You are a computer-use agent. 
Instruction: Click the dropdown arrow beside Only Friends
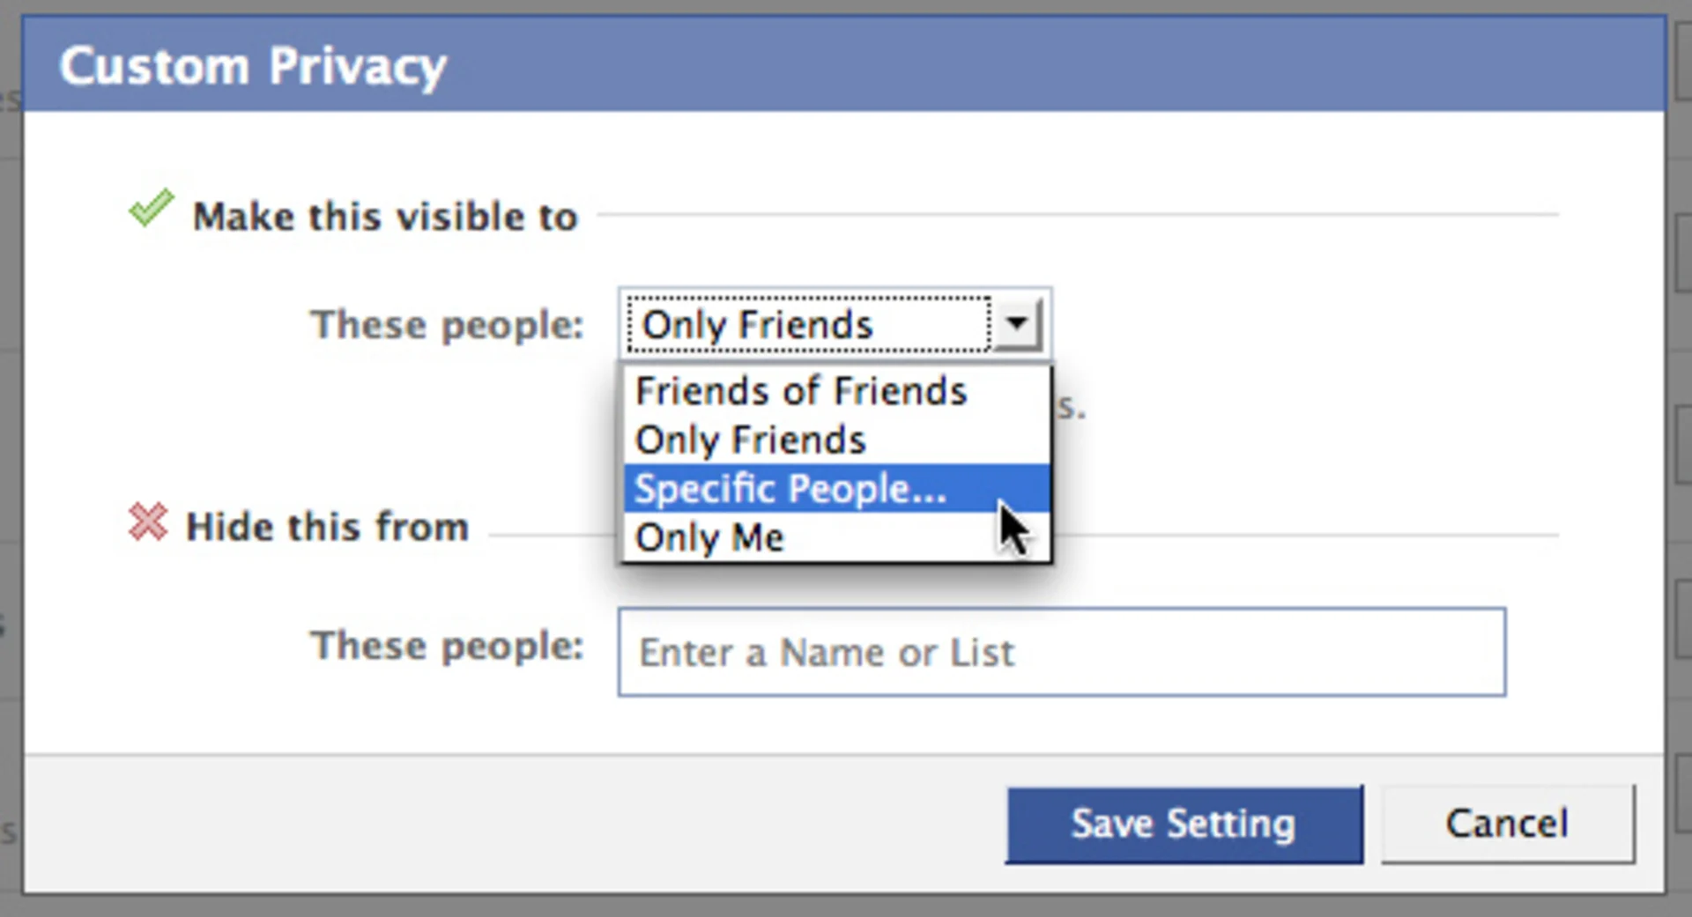coord(1017,324)
